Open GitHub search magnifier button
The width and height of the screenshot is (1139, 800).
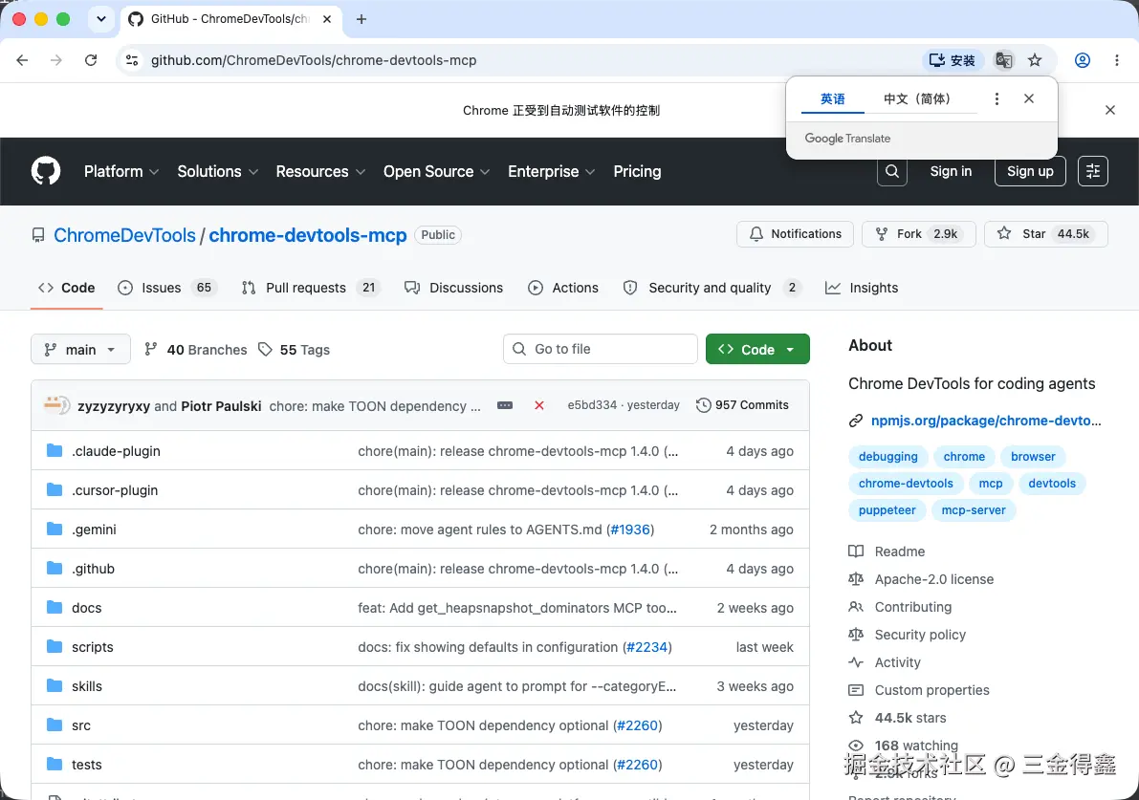[x=892, y=171]
